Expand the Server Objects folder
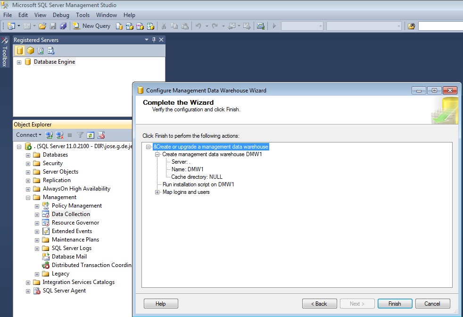 coord(28,172)
